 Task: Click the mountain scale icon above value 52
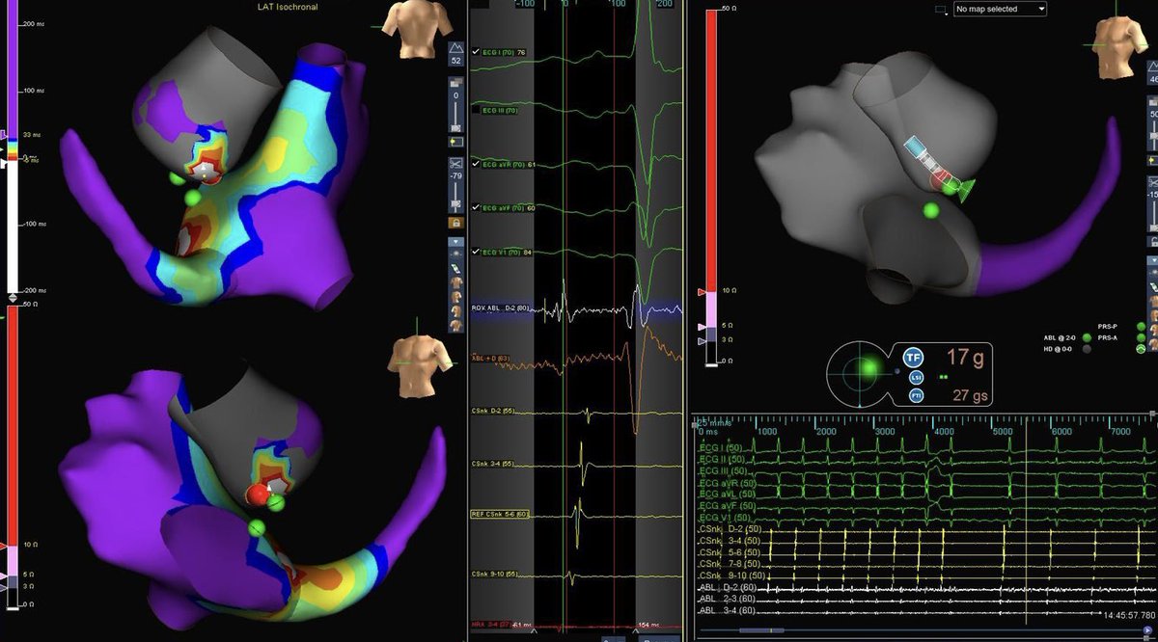455,48
